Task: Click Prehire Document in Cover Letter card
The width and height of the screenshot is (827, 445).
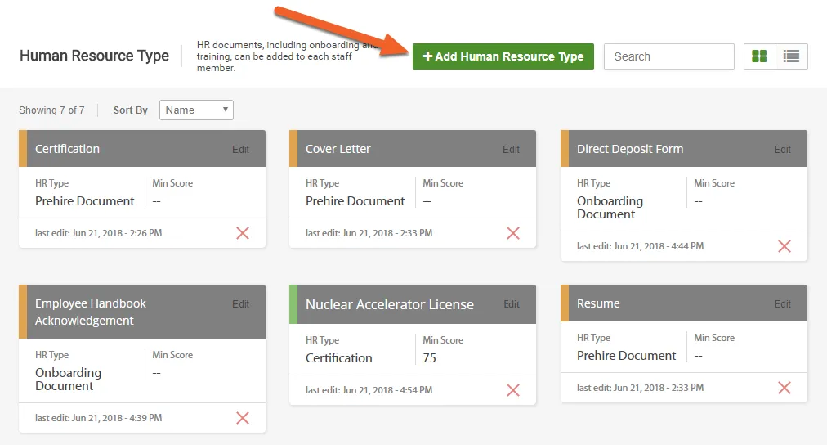Action: (x=355, y=201)
